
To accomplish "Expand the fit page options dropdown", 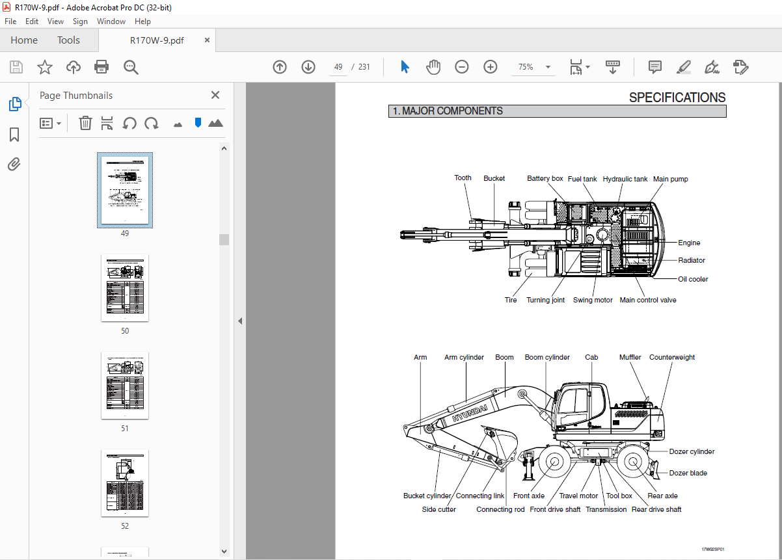I will (x=587, y=67).
